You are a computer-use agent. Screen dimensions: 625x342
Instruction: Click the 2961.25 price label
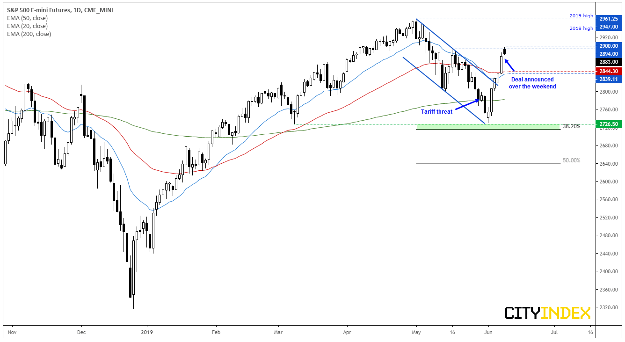(x=609, y=19)
